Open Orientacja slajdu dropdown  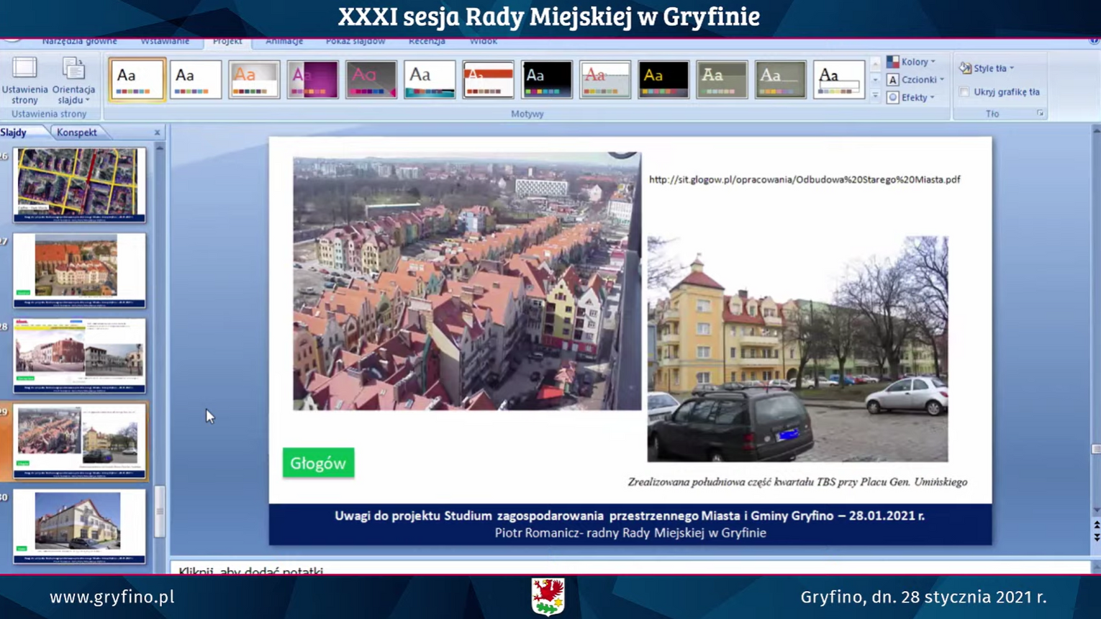73,80
